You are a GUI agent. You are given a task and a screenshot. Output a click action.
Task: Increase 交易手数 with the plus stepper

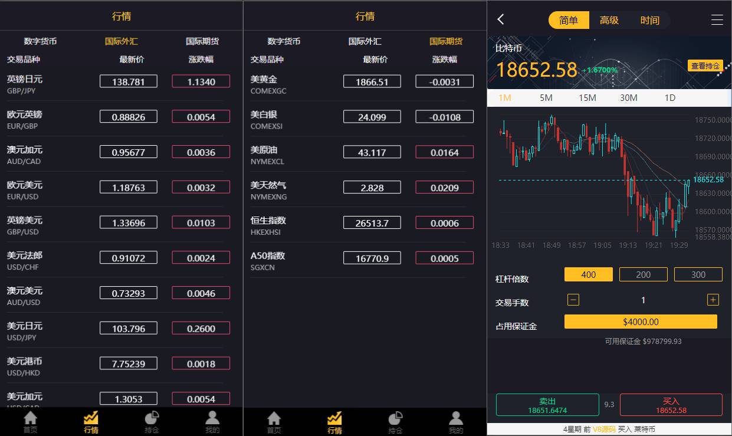[713, 300]
